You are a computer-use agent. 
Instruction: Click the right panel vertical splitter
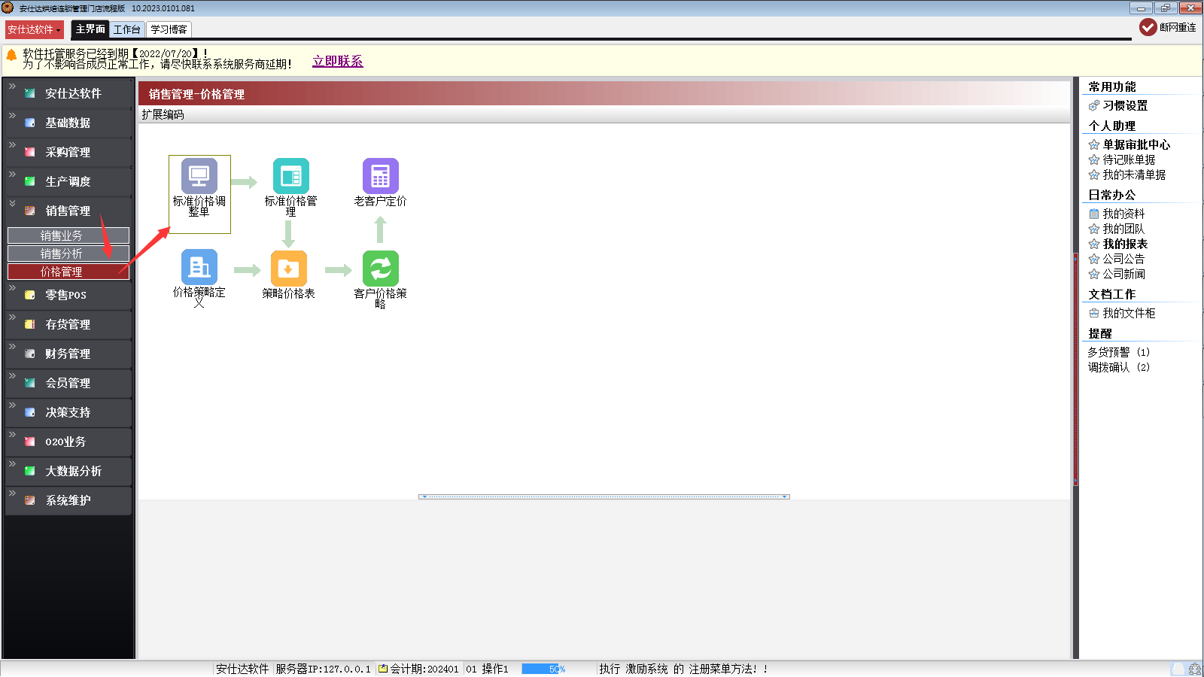(x=1075, y=369)
